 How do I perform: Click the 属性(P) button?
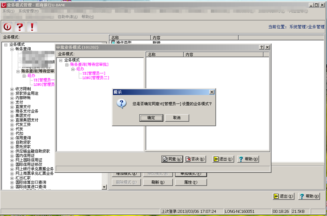pyautogui.click(x=191, y=182)
